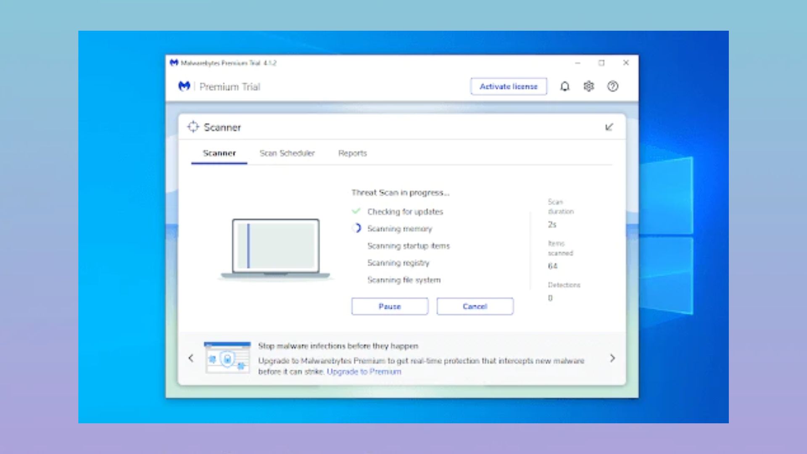Click the 'Threat Scan in progress...' text
Image resolution: width=807 pixels, height=454 pixels.
[x=401, y=193]
